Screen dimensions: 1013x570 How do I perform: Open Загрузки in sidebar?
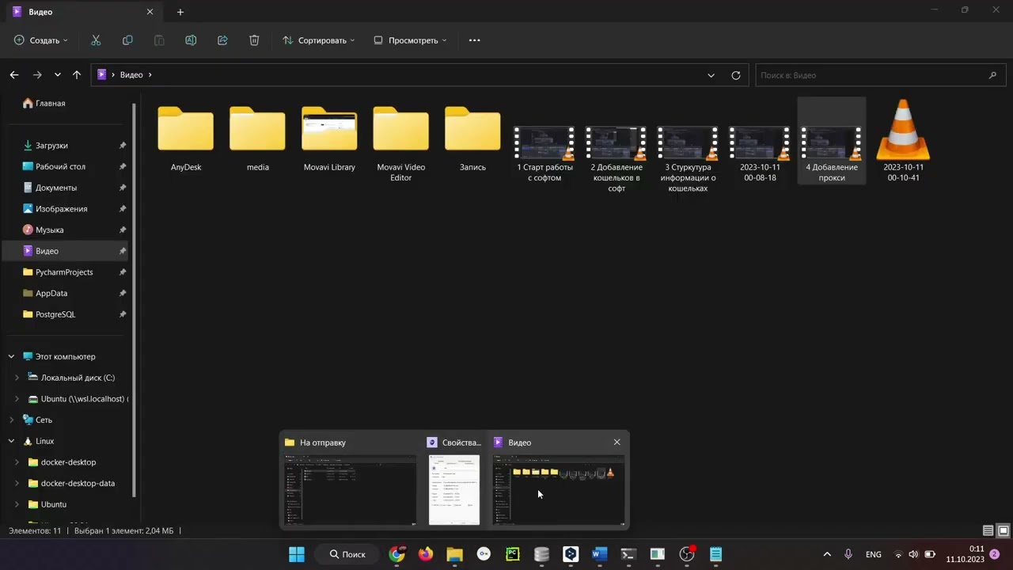click(46, 146)
